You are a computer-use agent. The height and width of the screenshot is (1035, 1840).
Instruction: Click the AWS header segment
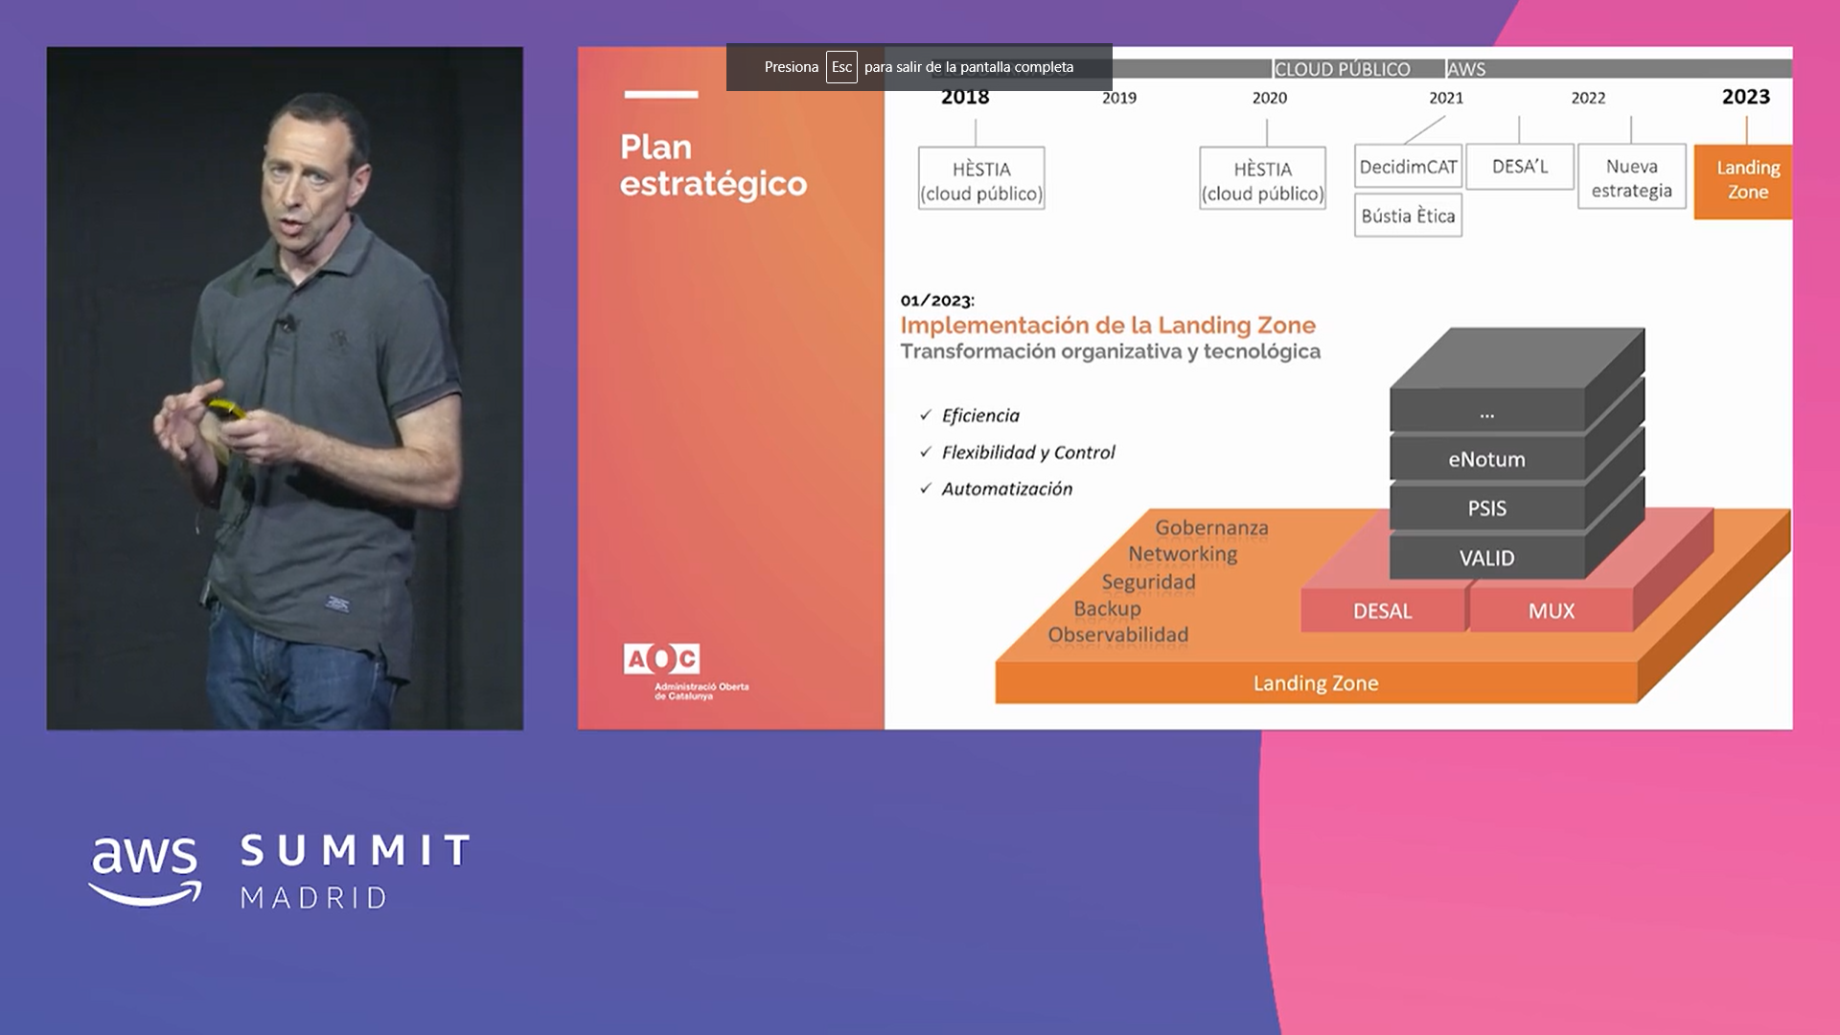point(1465,69)
